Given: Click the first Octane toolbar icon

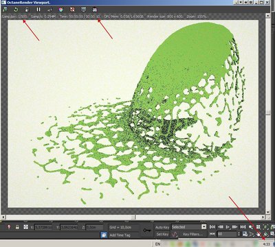Looking at the screenshot, I should point(5,10).
